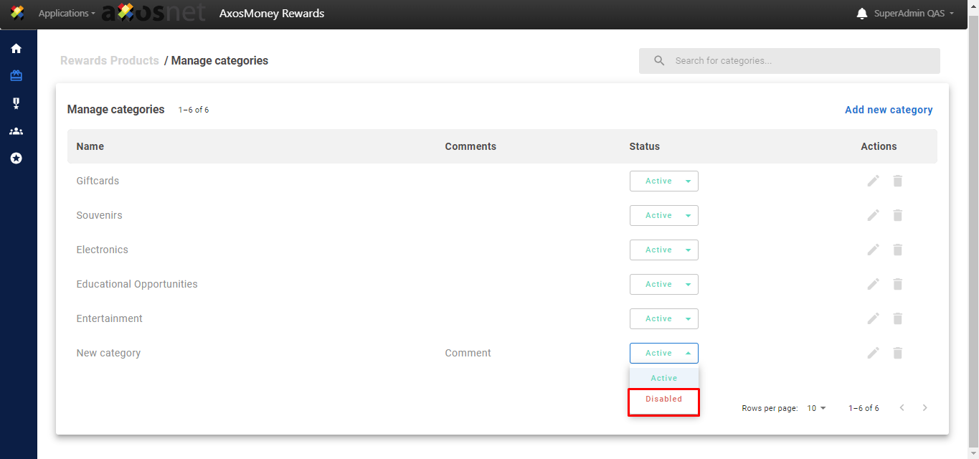The image size is (979, 459).
Task: Select Disabled from the status menu
Action: [663, 399]
